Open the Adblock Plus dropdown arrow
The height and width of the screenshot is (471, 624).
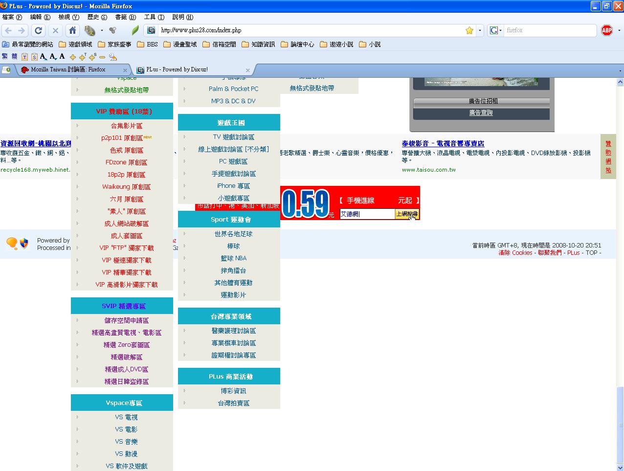pos(619,30)
